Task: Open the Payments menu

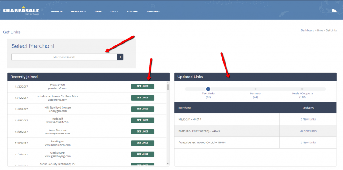Action: 153,12
